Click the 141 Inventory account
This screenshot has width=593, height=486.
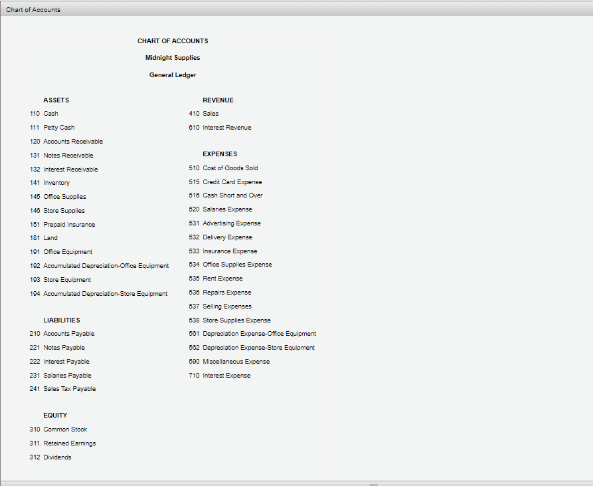50,183
